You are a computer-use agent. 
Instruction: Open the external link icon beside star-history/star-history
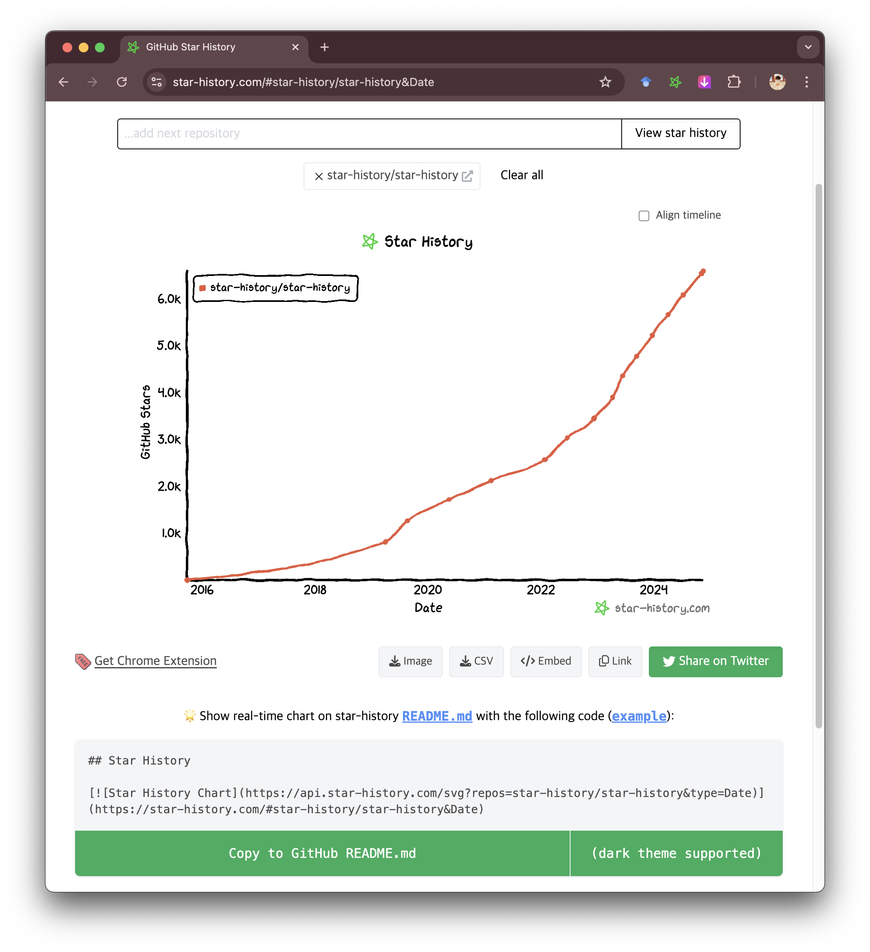point(467,176)
